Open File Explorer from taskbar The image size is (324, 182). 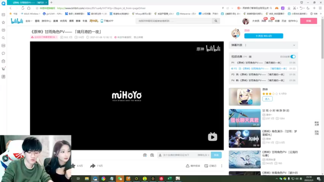coord(87,178)
